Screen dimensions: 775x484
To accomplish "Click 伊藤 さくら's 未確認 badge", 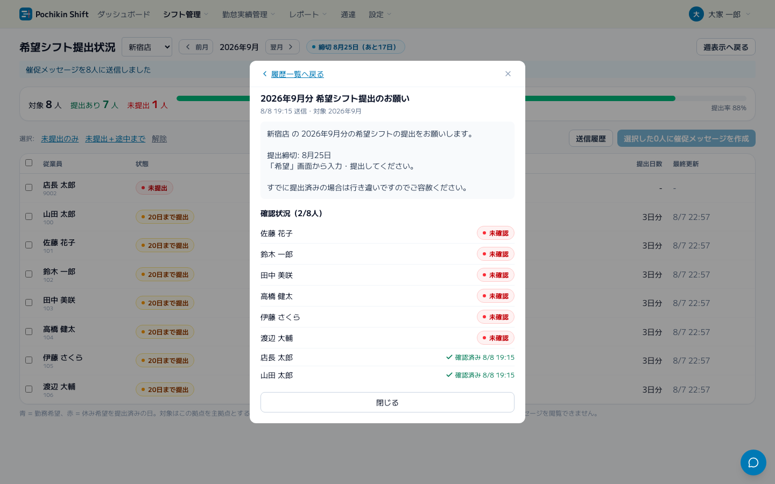I will (496, 317).
